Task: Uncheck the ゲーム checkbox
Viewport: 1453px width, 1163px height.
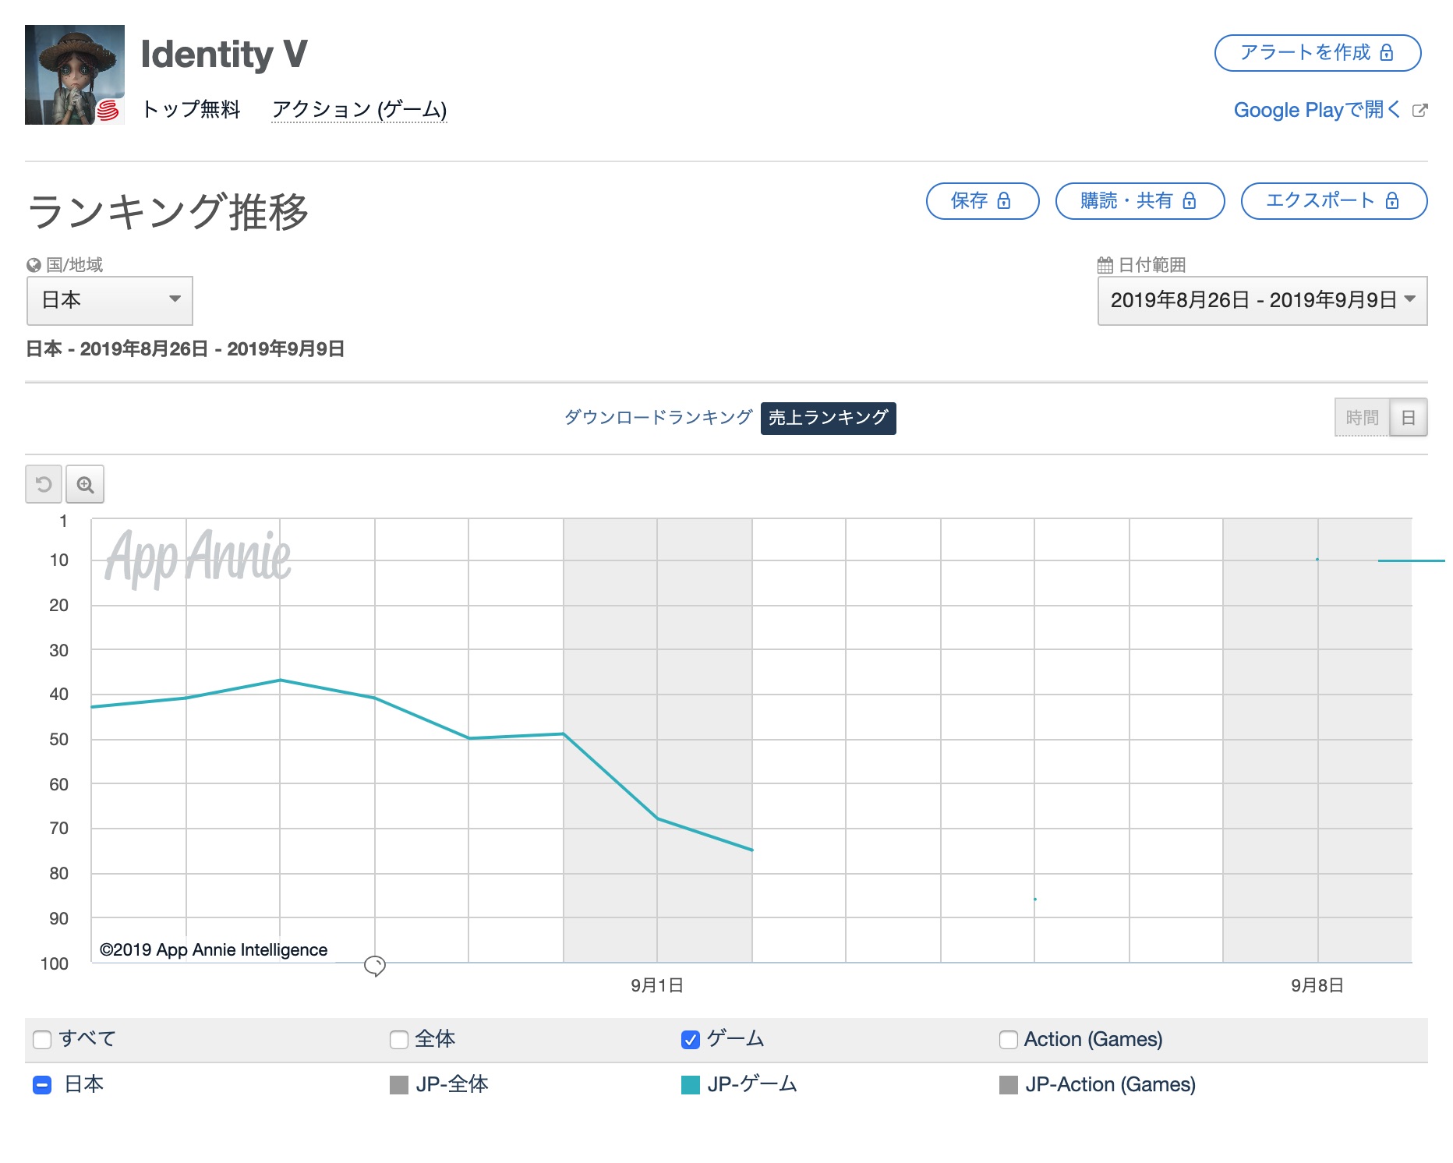Action: click(x=691, y=1040)
